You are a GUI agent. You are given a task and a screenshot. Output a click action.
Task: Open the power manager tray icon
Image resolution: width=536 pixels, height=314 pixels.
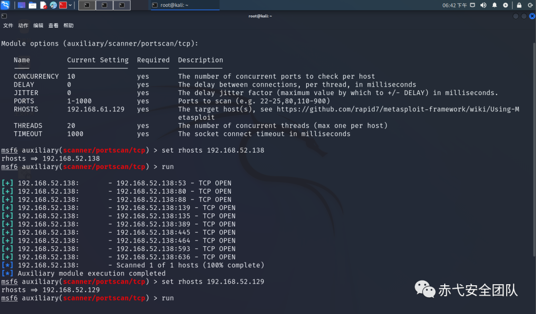click(505, 5)
